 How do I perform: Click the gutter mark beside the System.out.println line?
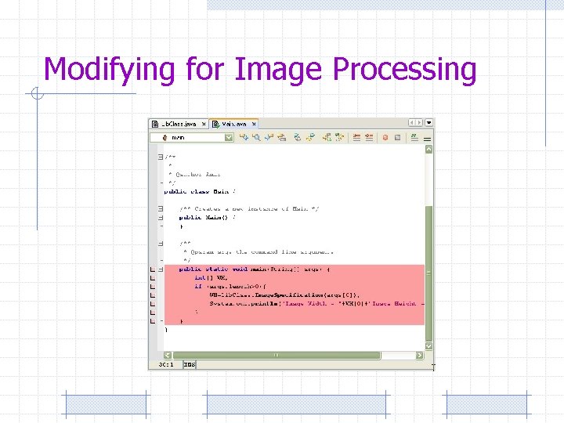153,304
